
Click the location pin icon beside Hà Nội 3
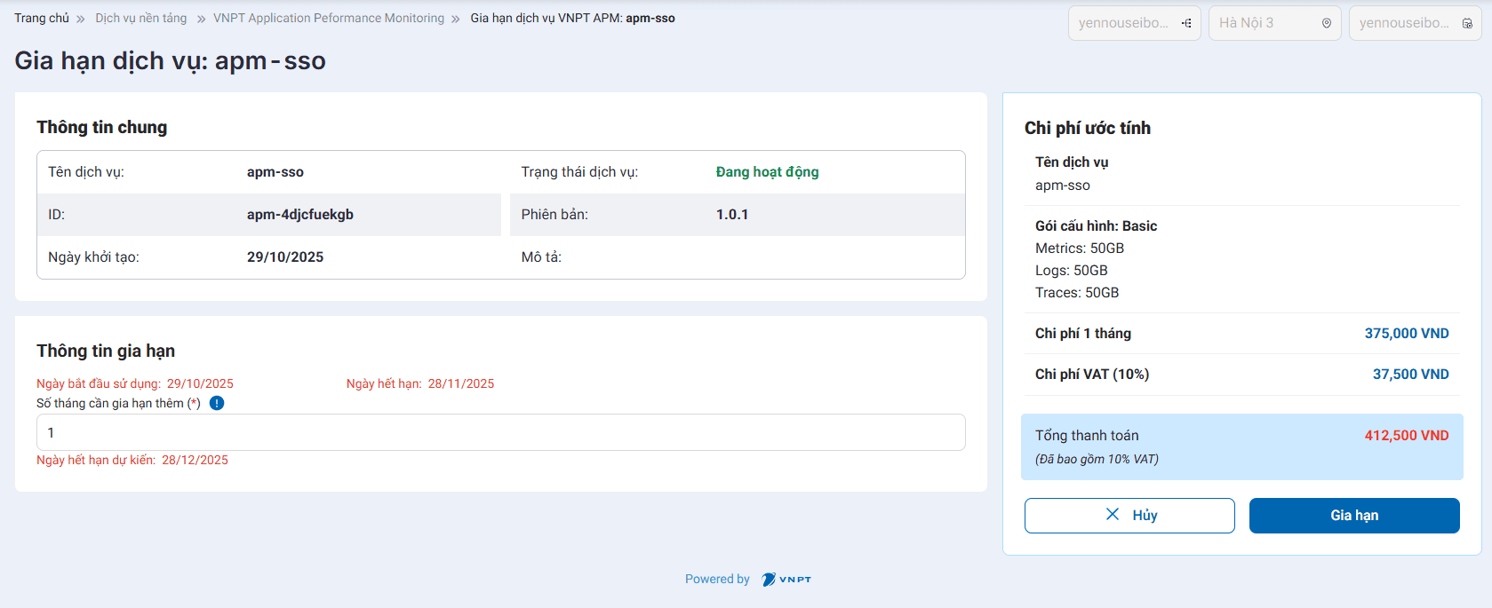(x=1327, y=23)
